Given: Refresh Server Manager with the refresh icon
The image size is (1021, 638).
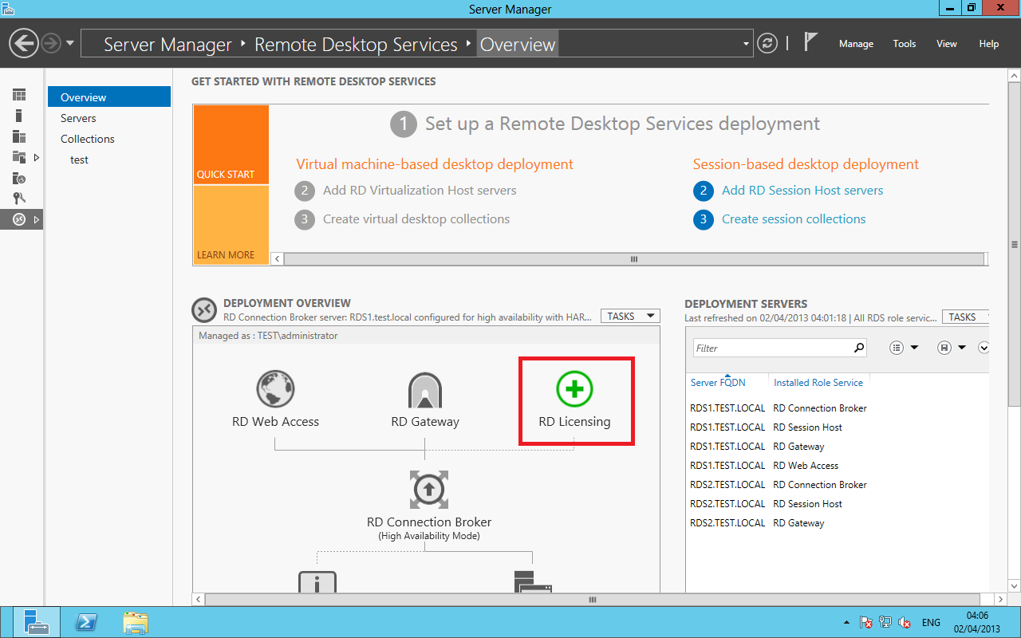Looking at the screenshot, I should (x=767, y=43).
